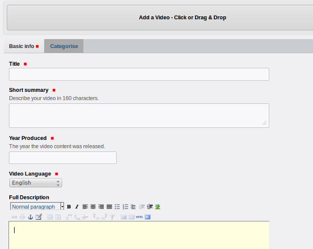Focus the Short summary text area
This screenshot has width=313, height=249.
click(139, 115)
